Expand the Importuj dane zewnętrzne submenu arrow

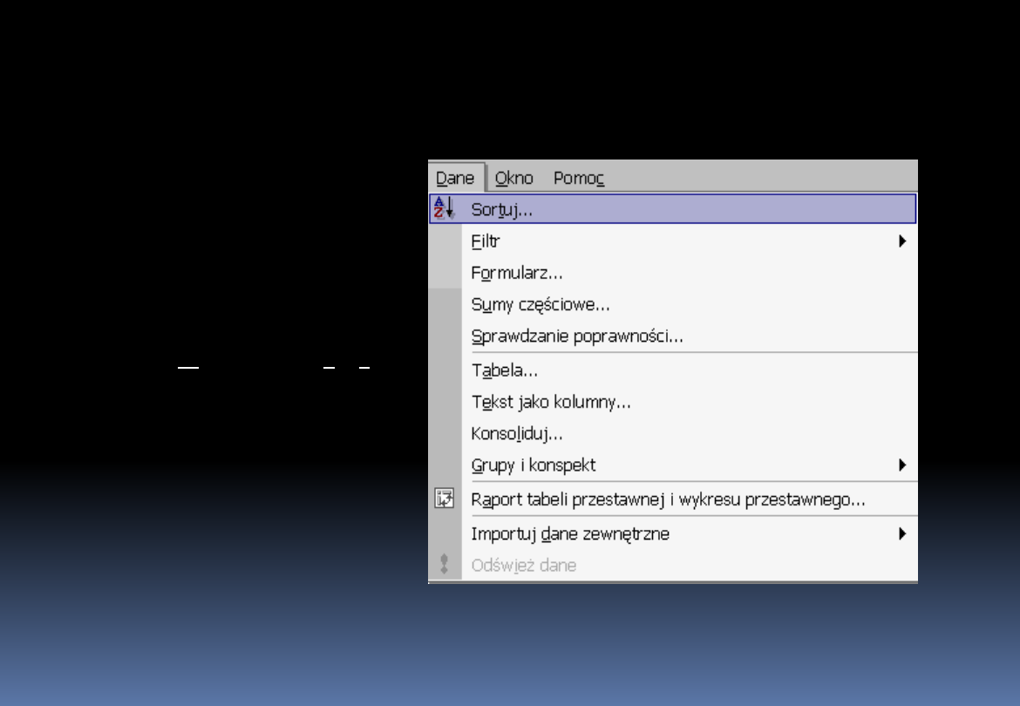[x=902, y=533]
